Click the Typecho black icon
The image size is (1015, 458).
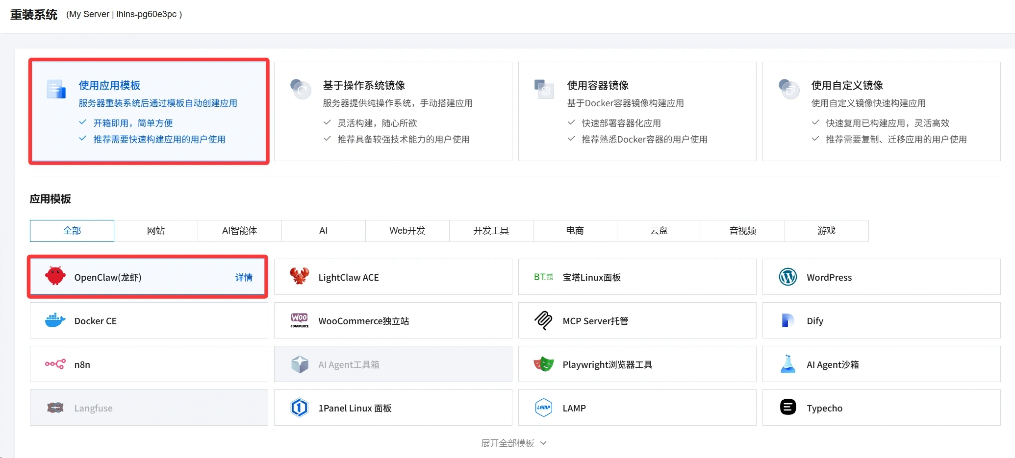pyautogui.click(x=788, y=407)
